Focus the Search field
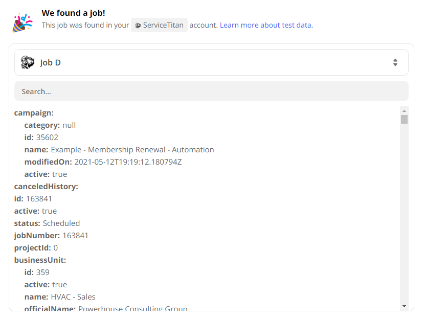This screenshot has width=425, height=320. coord(211,92)
